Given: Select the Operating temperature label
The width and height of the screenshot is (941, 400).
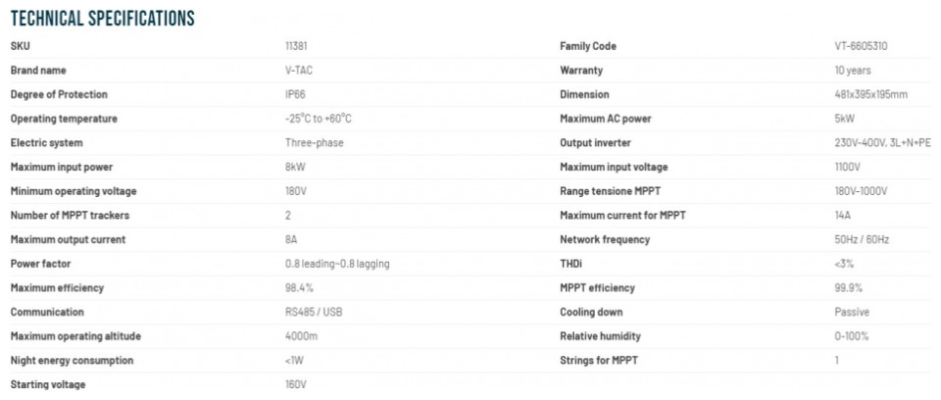Looking at the screenshot, I should coord(64,119).
